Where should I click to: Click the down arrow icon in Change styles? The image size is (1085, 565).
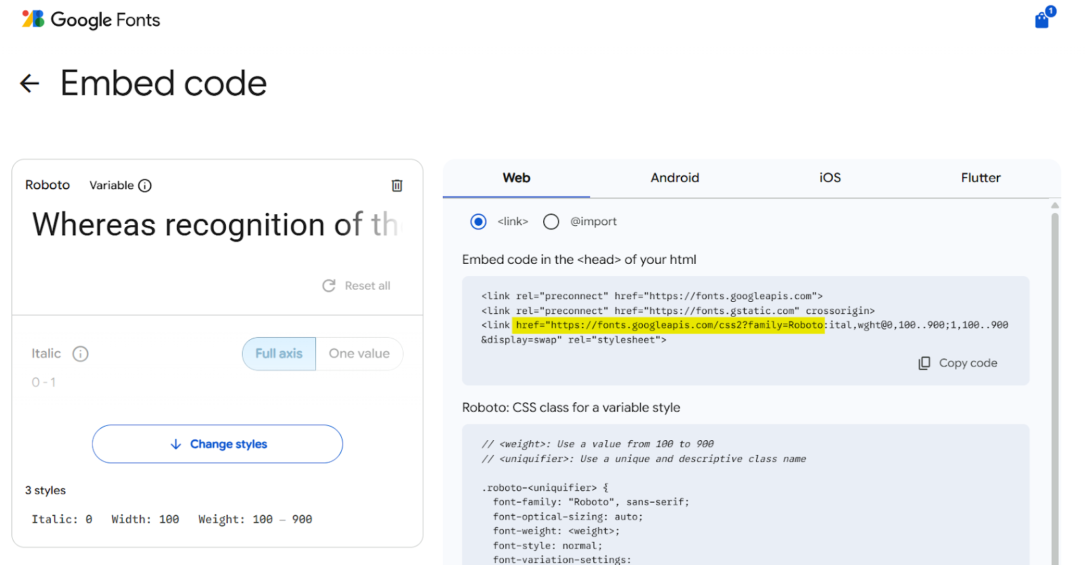[176, 444]
